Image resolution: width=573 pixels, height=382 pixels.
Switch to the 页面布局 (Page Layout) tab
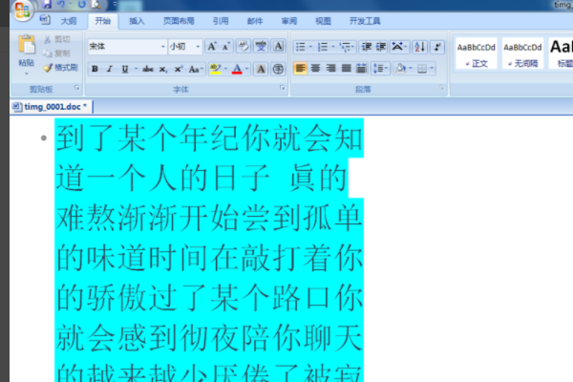(179, 21)
